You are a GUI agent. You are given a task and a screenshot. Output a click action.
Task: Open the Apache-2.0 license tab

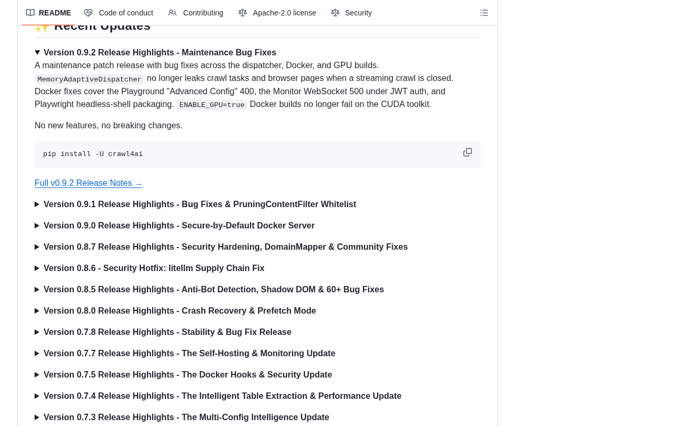pyautogui.click(x=277, y=13)
